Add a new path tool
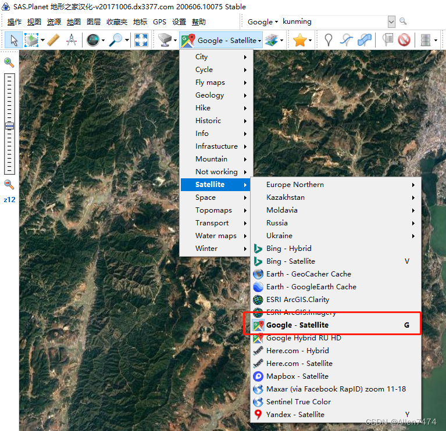 (346, 40)
